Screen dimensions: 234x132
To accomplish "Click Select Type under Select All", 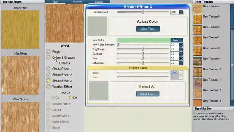I will pos(148,94).
